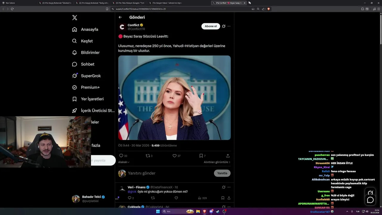Open Anasayfa (Home) in the sidebar
Screen dimensions: 382x215
[85, 29]
